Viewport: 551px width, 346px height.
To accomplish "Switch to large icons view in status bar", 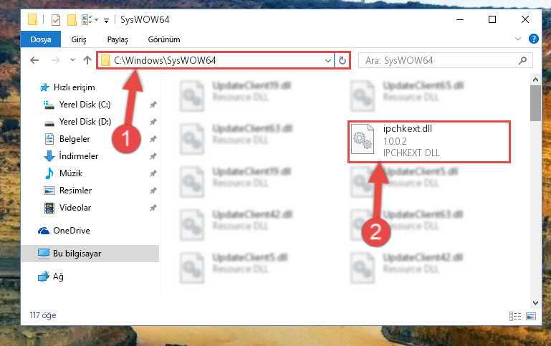I will [531, 316].
